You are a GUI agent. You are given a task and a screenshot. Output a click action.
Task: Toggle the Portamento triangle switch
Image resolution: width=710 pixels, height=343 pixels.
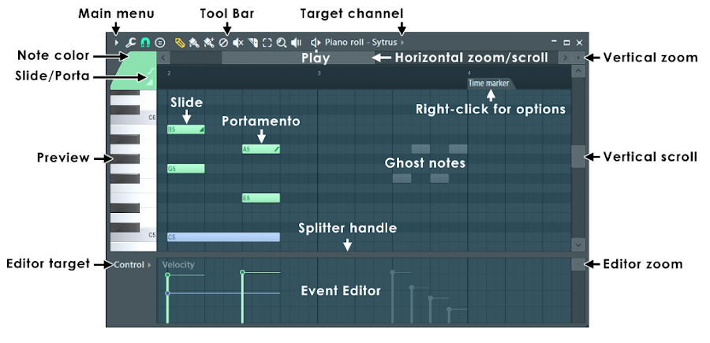point(151,82)
